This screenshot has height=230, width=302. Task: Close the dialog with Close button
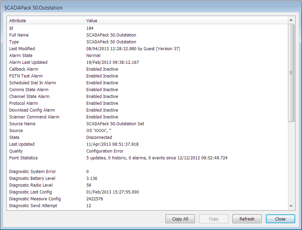pos(280,219)
